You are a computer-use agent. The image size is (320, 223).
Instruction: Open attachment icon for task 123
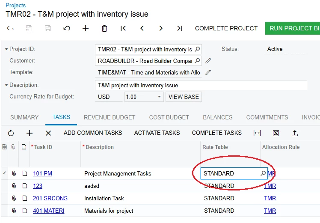coord(14,186)
